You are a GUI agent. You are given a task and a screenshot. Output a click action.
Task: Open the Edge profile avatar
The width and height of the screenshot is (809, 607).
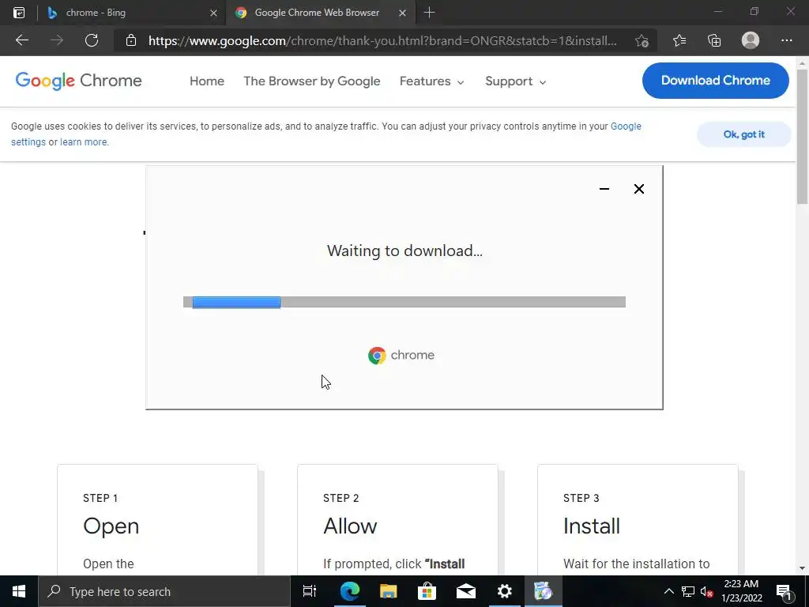point(751,40)
